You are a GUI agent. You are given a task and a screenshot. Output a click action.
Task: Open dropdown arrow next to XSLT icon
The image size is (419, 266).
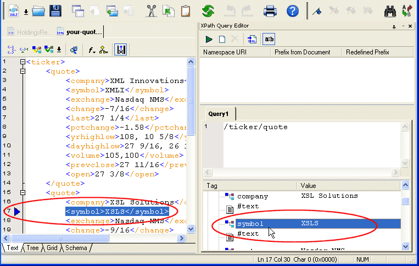(25, 12)
